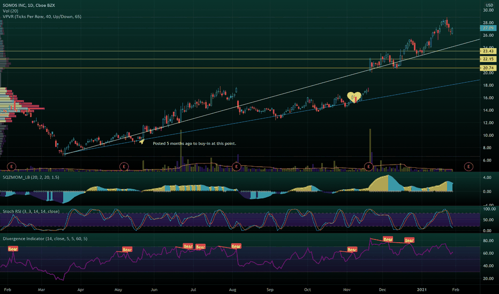Open the Vol (20) indicator legend
The image size is (499, 294).
11,11
